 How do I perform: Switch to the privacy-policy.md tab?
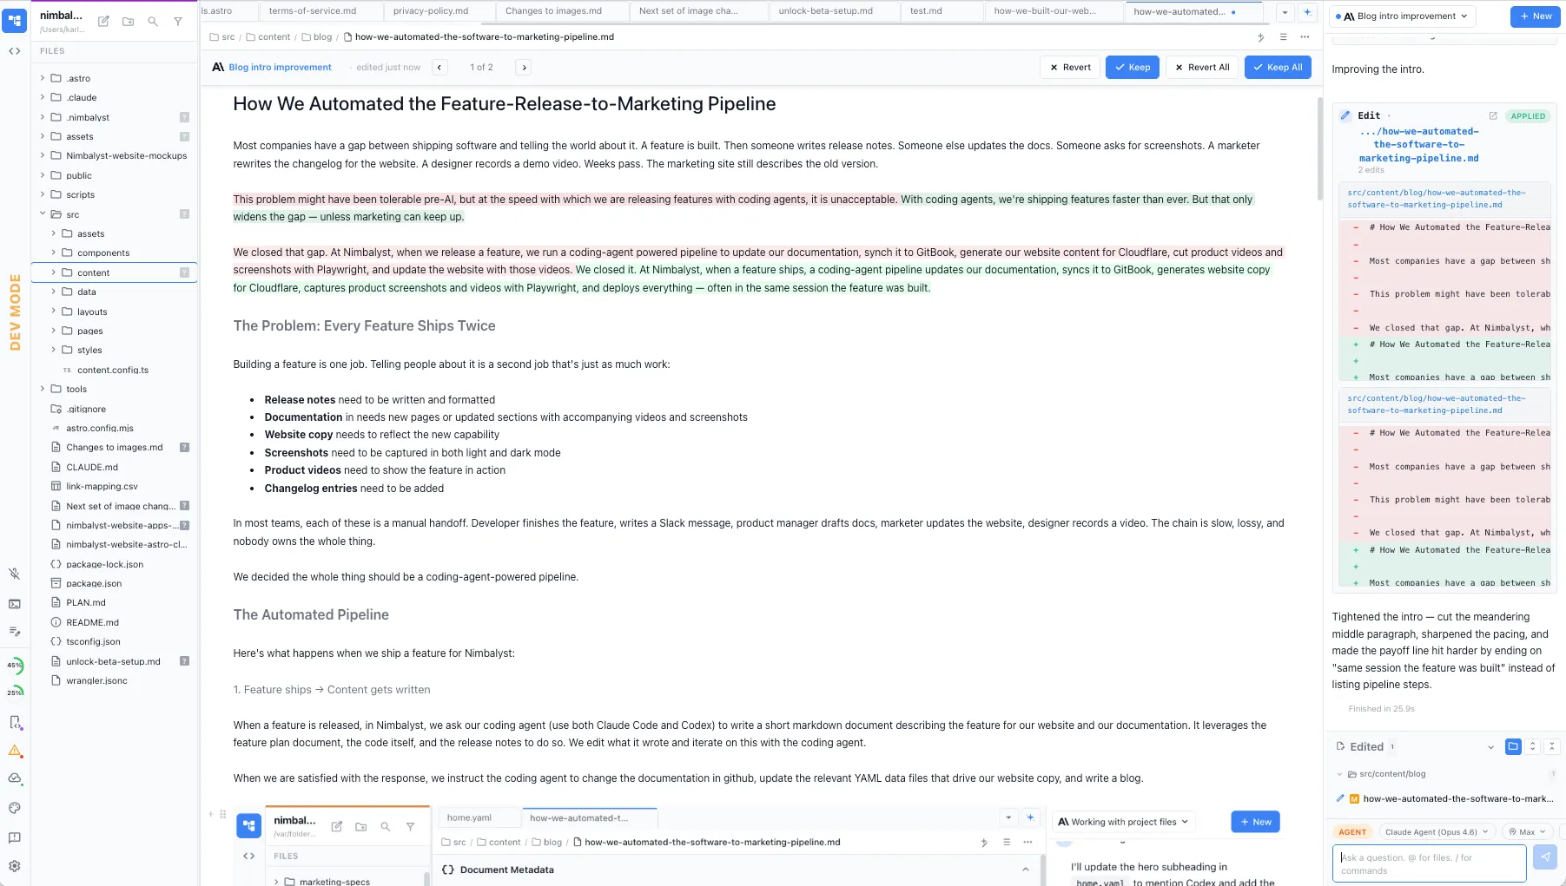[x=431, y=11]
